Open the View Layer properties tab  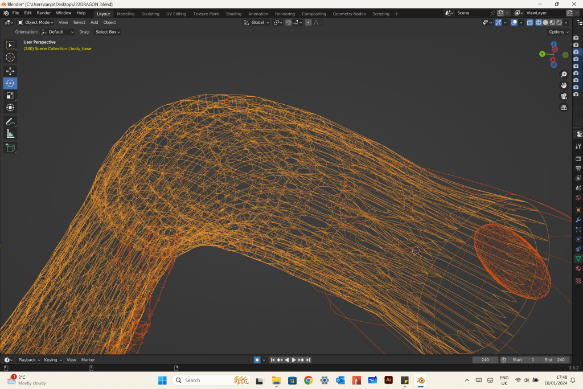[x=578, y=178]
